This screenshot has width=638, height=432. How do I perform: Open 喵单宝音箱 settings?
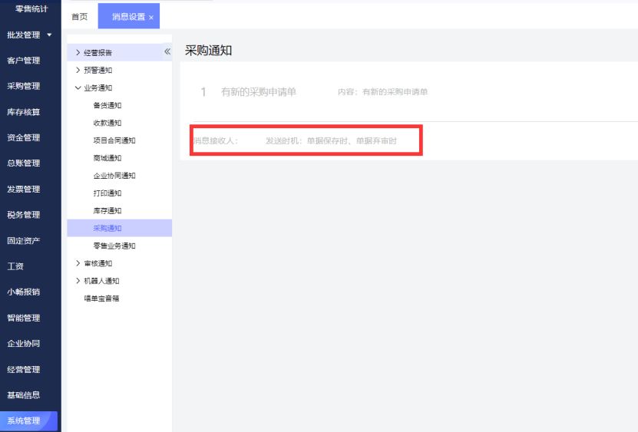pos(101,298)
